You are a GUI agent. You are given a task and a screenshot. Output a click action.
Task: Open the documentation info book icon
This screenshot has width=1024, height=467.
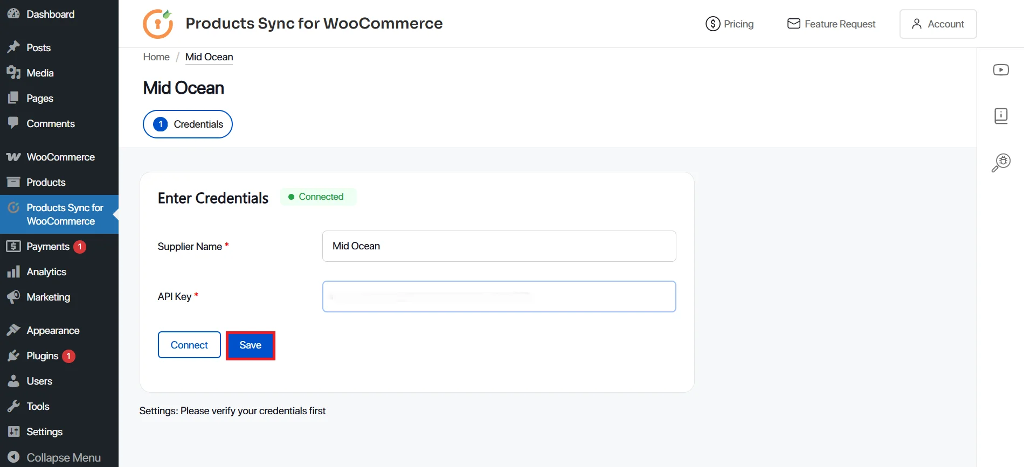coord(1001,116)
